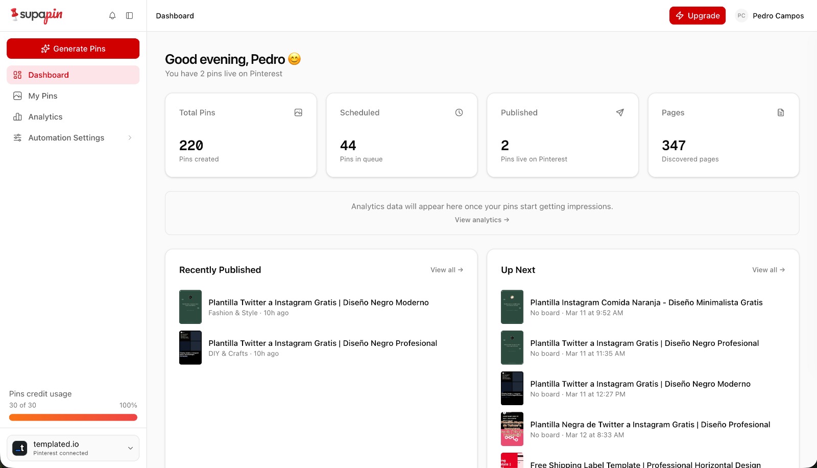Screen dimensions: 817x468
Task: Click the clock icon in Scheduled card
Action: tap(459, 112)
